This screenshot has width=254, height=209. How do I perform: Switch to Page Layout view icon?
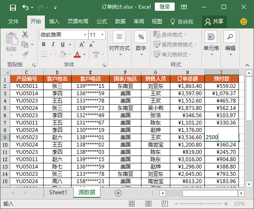click(x=148, y=204)
